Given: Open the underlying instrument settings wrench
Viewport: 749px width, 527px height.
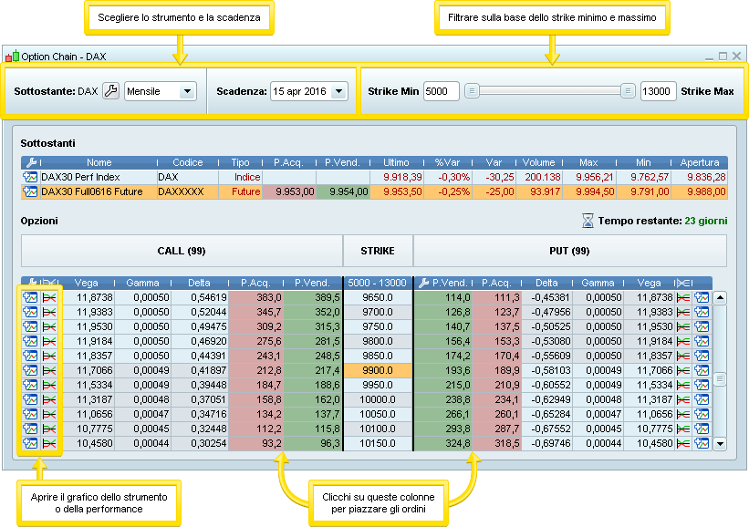Looking at the screenshot, I should coord(110,90).
